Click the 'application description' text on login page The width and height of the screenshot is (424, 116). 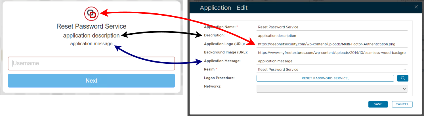[x=91, y=36]
